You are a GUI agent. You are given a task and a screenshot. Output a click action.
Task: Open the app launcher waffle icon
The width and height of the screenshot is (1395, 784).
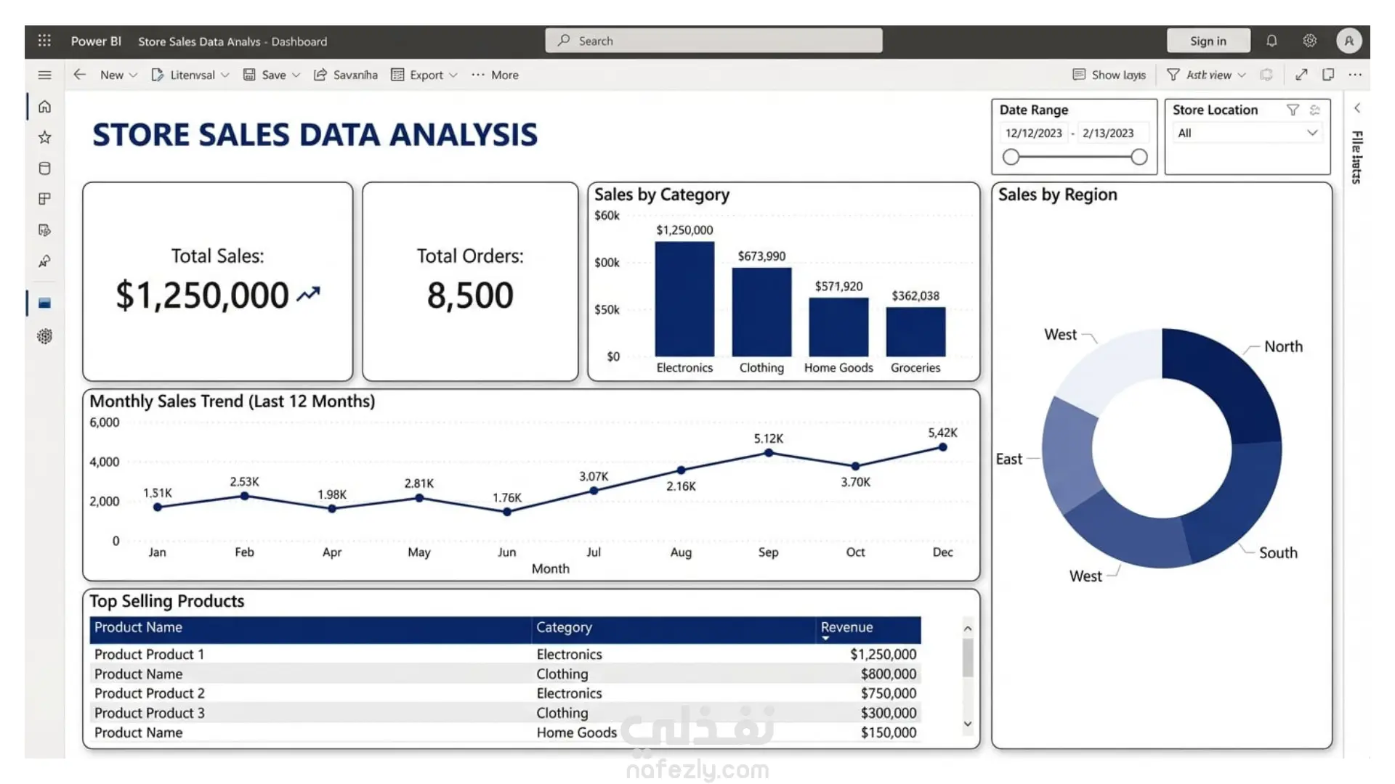[44, 41]
